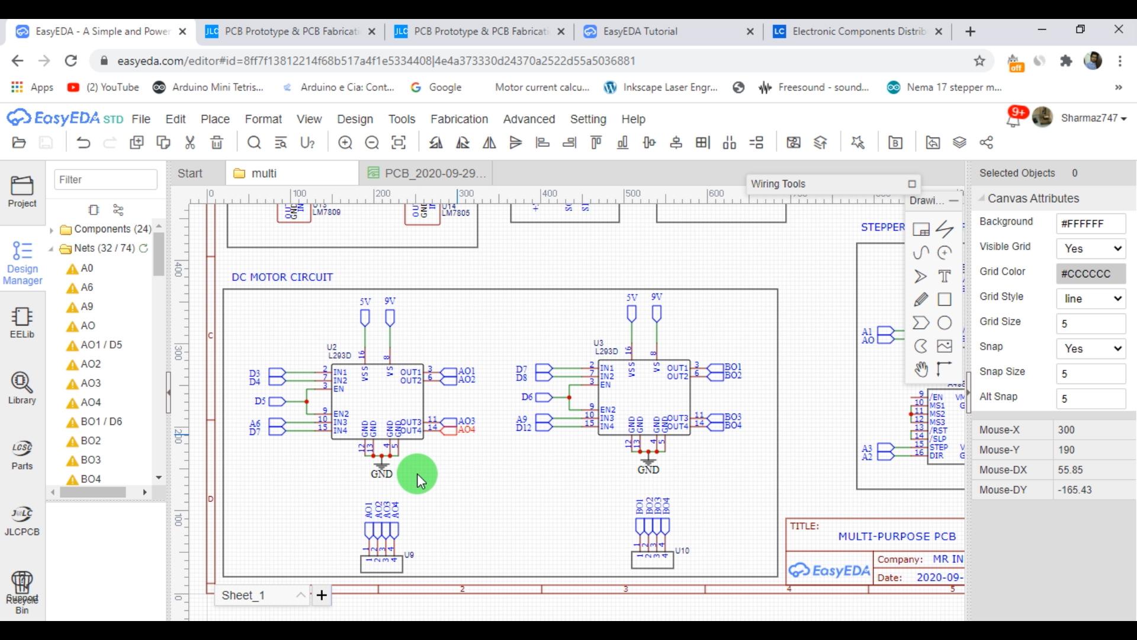The width and height of the screenshot is (1137, 640).
Task: Expand the Components (24) folder
Action: tap(52, 229)
